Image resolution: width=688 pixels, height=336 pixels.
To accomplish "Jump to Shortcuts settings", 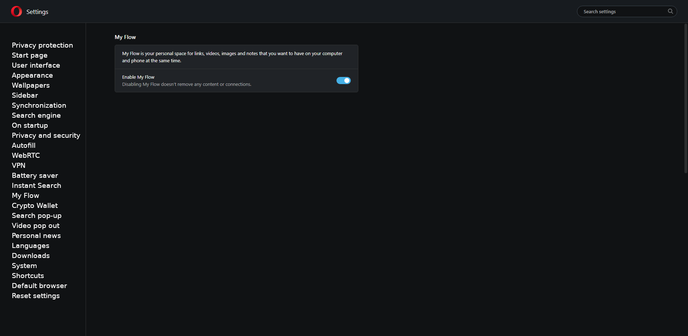I will click(x=28, y=276).
